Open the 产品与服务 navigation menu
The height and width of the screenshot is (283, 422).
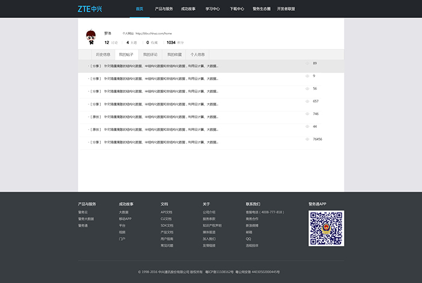[164, 9]
